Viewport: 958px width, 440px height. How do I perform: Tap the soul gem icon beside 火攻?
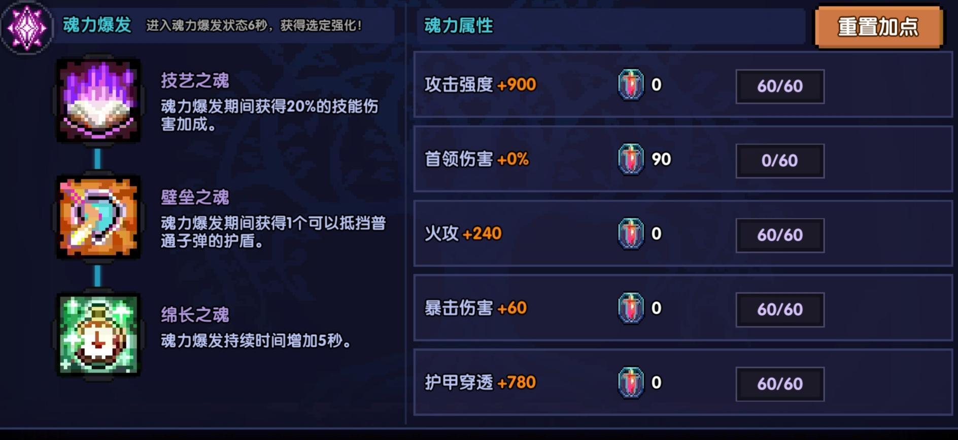[x=631, y=234]
